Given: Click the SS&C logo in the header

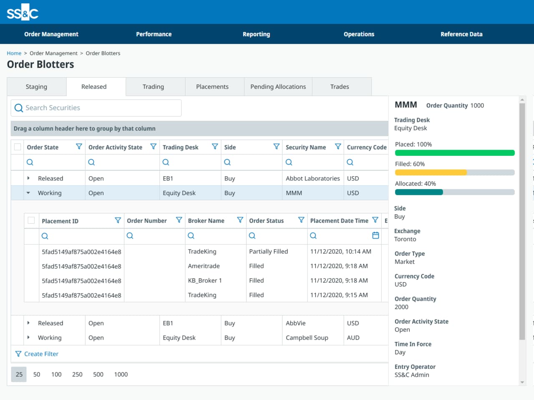Looking at the screenshot, I should 22,12.
